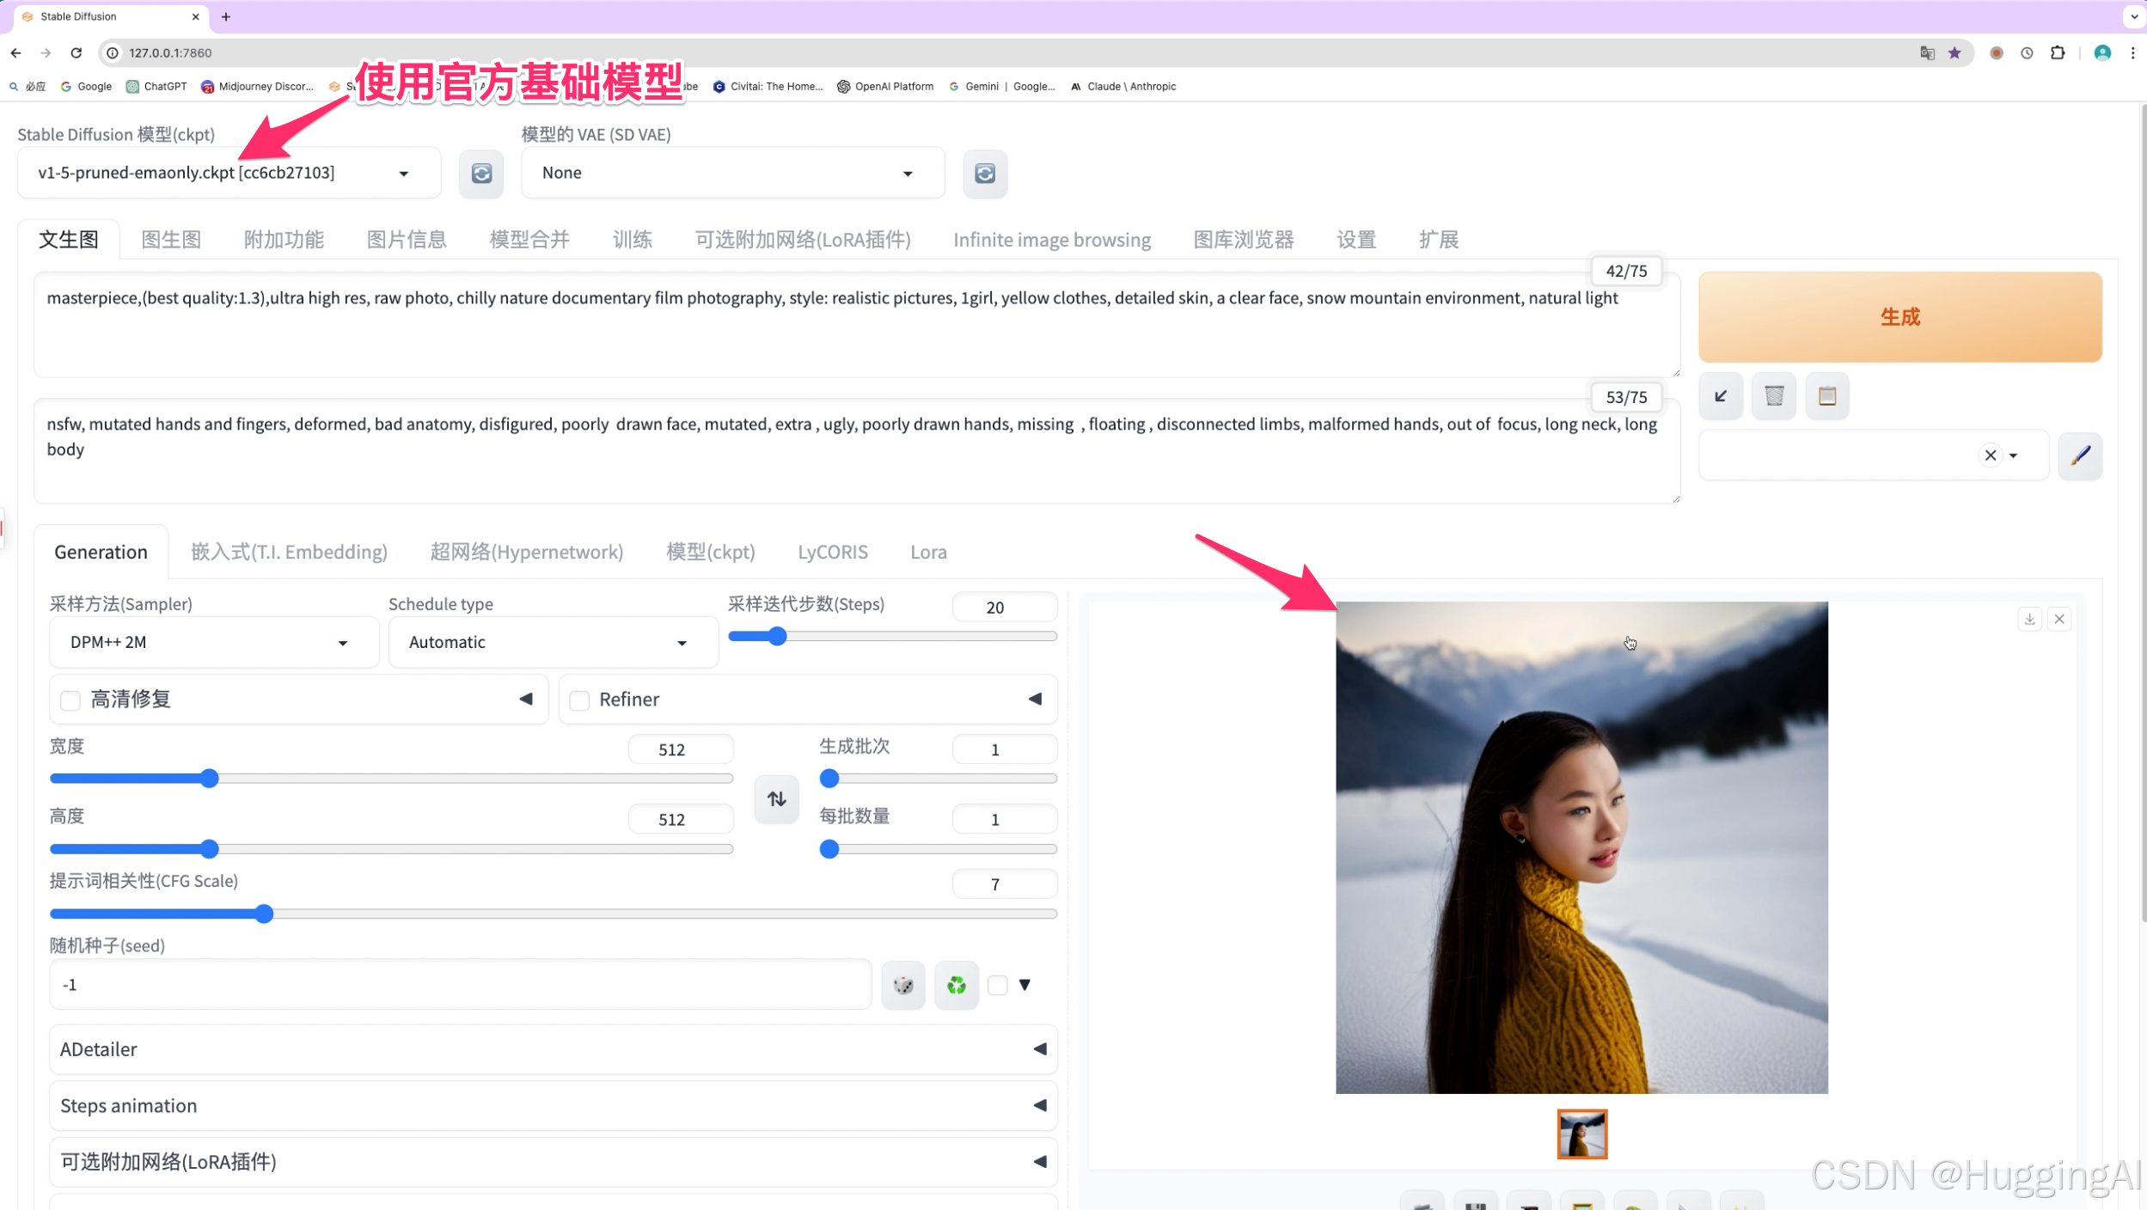Image resolution: width=2147 pixels, height=1210 pixels.
Task: Click the delete/trash icon in toolbar
Action: (x=1774, y=395)
